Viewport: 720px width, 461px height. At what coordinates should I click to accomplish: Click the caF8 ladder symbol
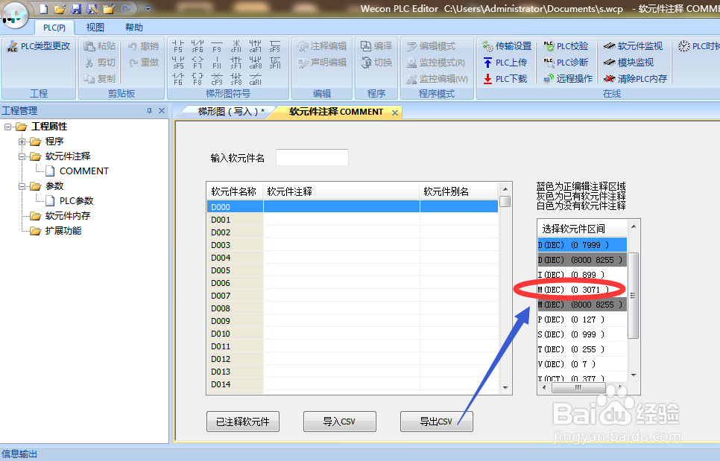tap(256, 63)
